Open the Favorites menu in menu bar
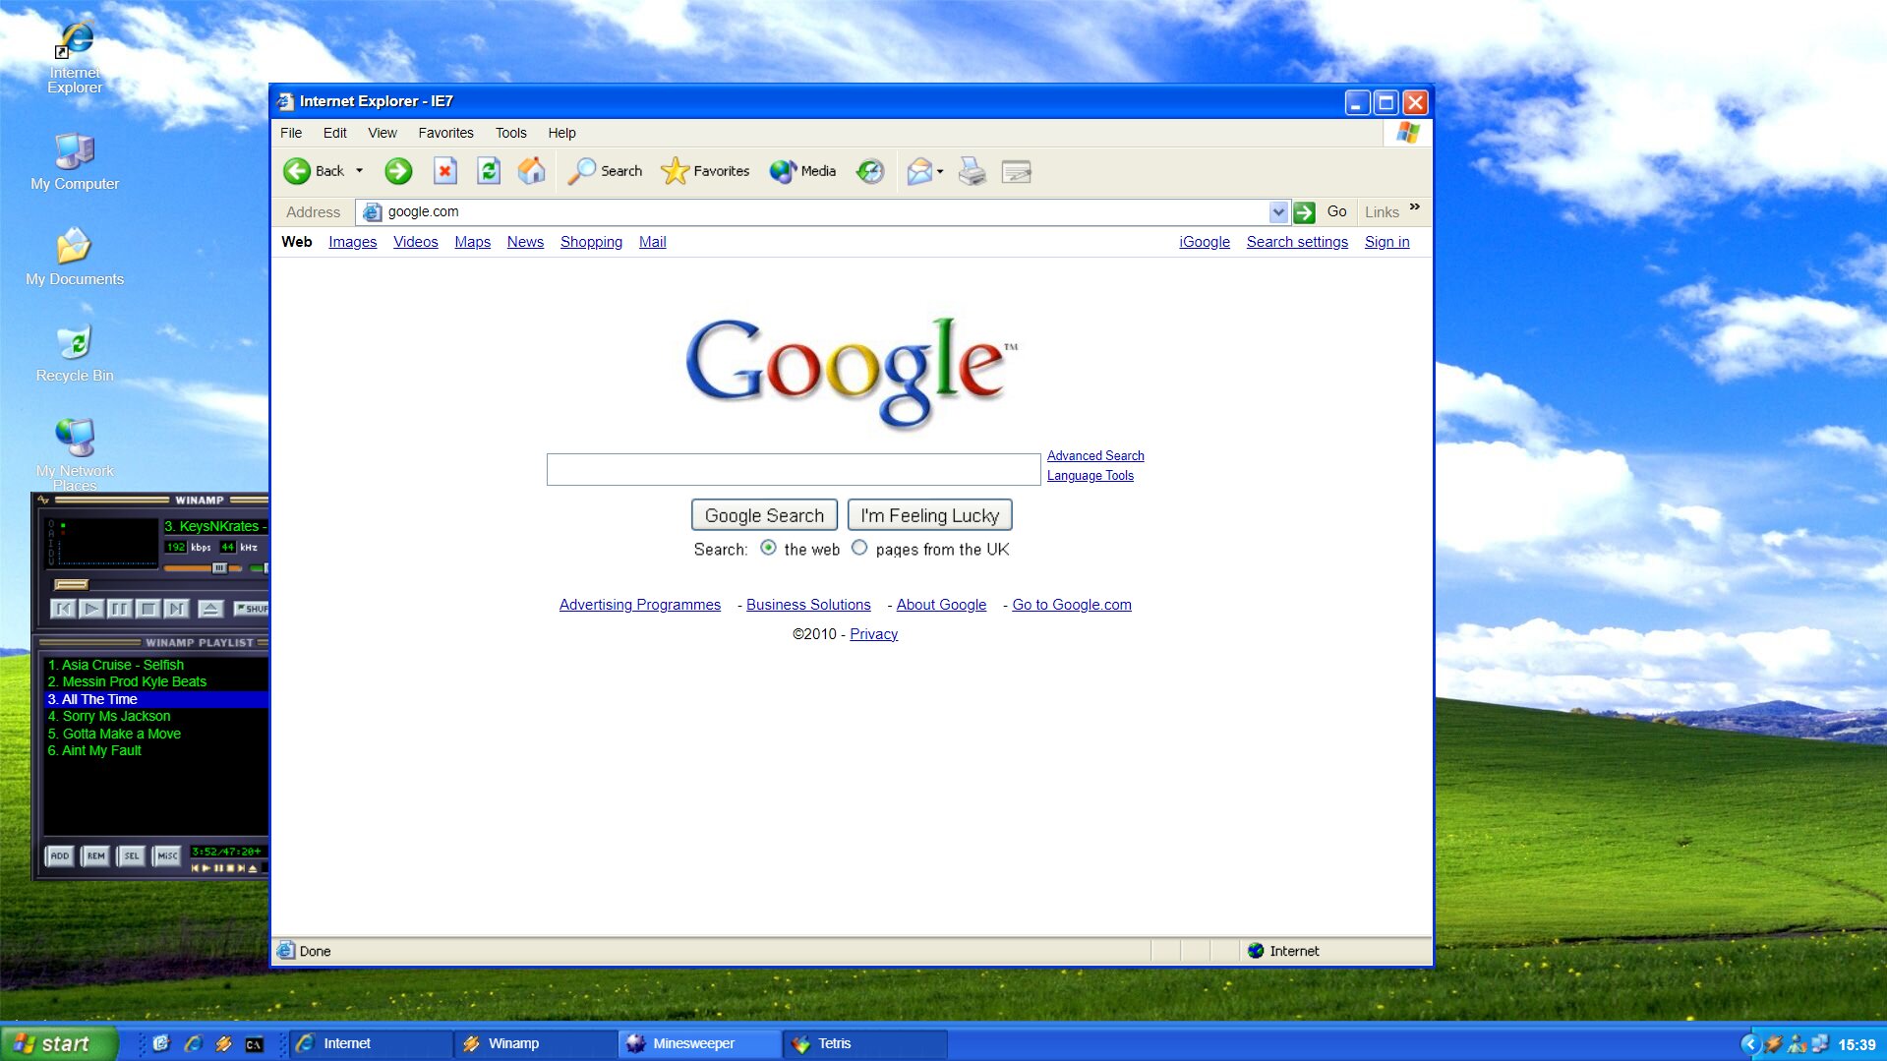Image resolution: width=1887 pixels, height=1061 pixels. pyautogui.click(x=445, y=133)
